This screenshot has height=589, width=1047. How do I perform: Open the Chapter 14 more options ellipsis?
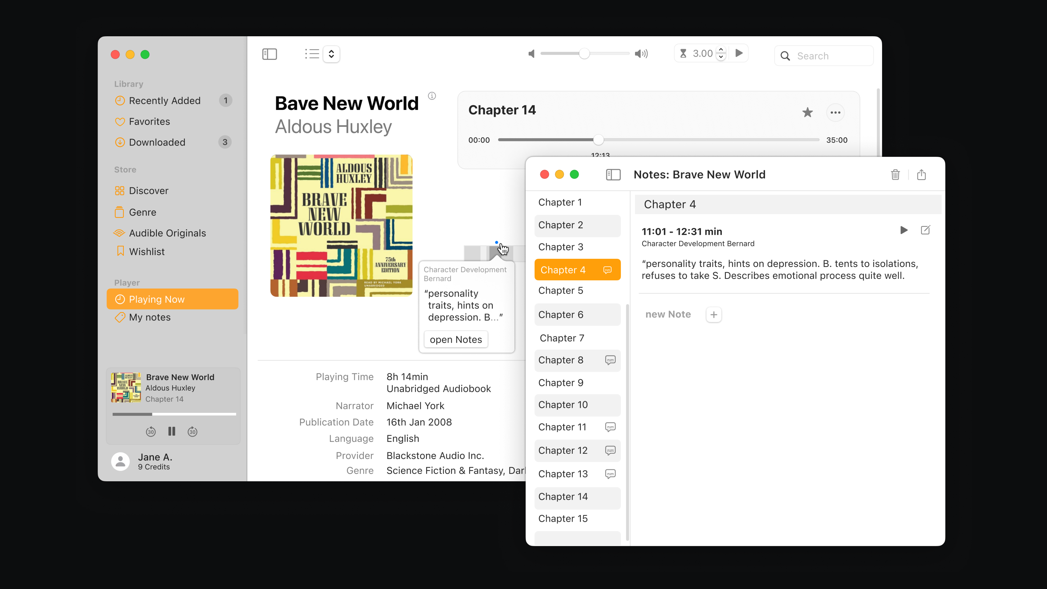click(835, 113)
